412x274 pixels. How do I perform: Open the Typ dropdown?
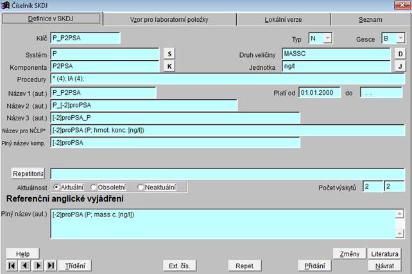(x=327, y=38)
